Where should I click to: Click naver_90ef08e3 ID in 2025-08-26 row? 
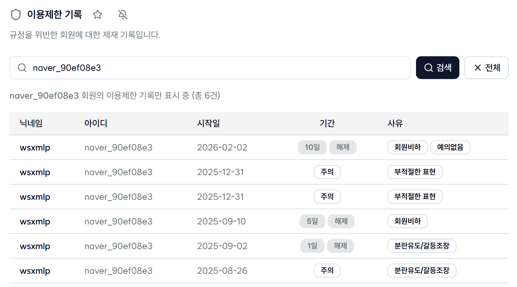118,271
